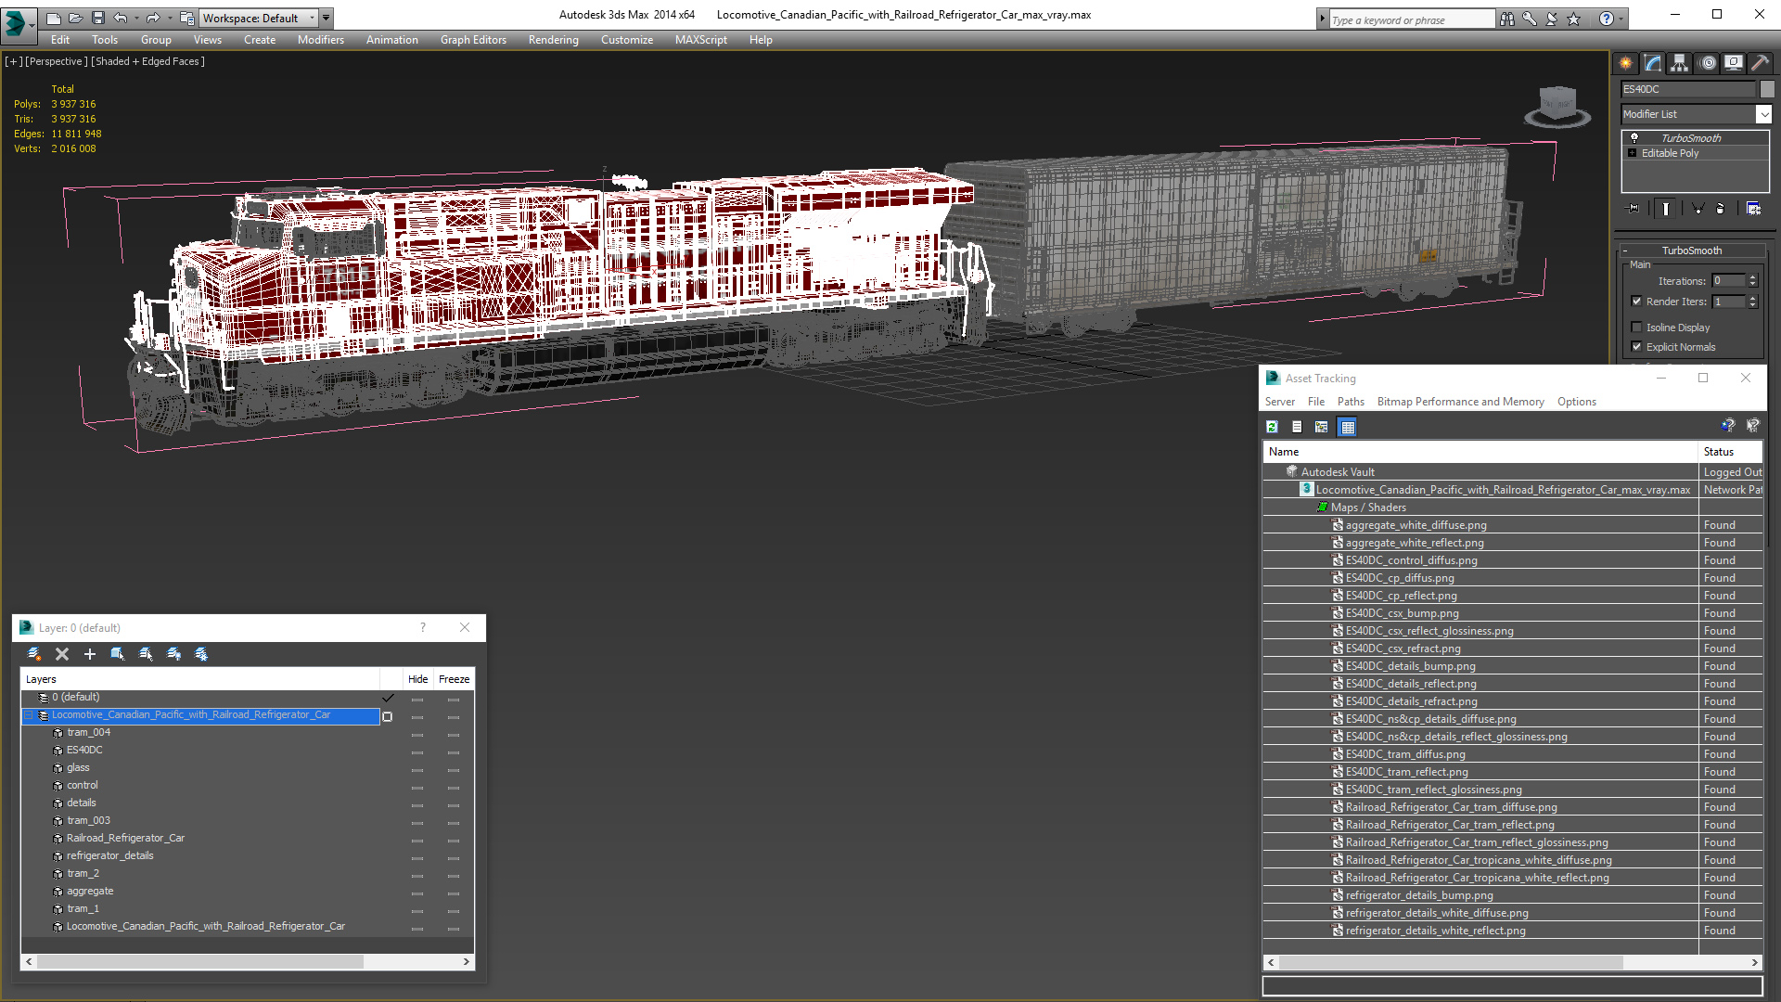Open the Utilities hammer tab
This screenshot has width=1781, height=1002.
[x=1759, y=63]
